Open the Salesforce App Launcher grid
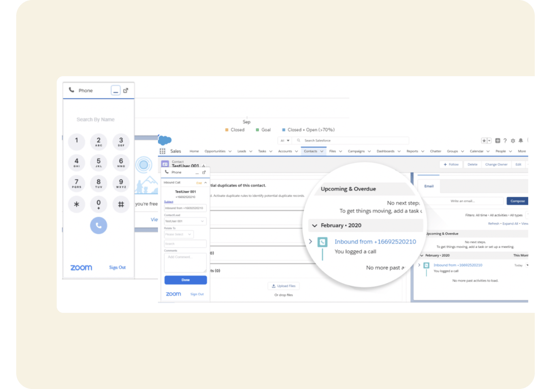 pos(162,151)
